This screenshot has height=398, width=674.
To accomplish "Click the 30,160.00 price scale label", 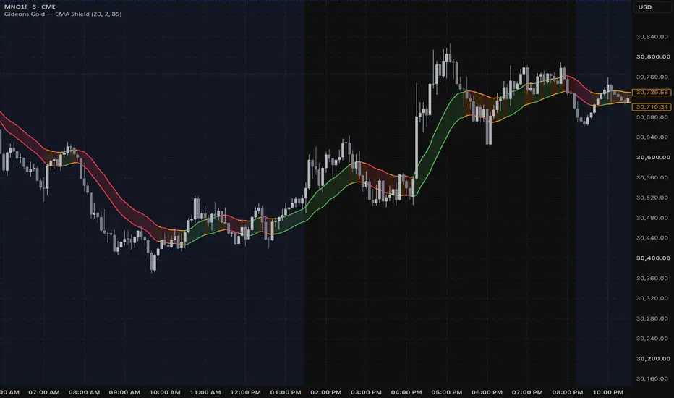I will (652, 378).
